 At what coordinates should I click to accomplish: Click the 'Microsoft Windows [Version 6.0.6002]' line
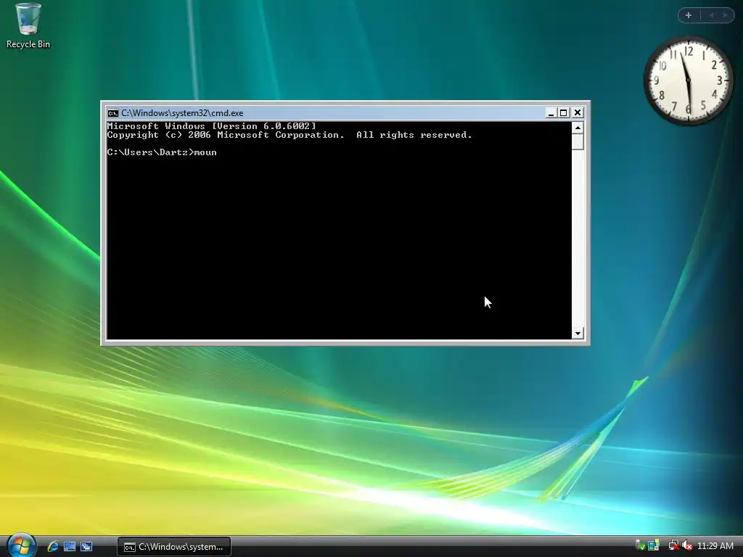[x=211, y=126]
